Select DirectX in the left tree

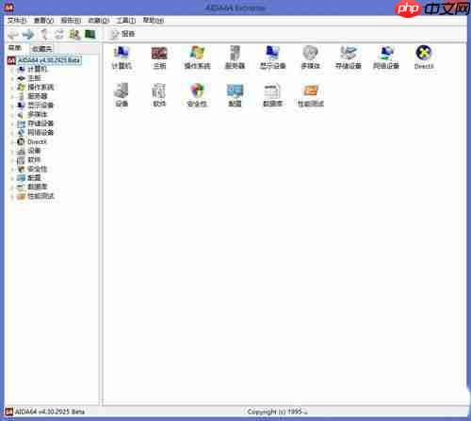pos(38,142)
